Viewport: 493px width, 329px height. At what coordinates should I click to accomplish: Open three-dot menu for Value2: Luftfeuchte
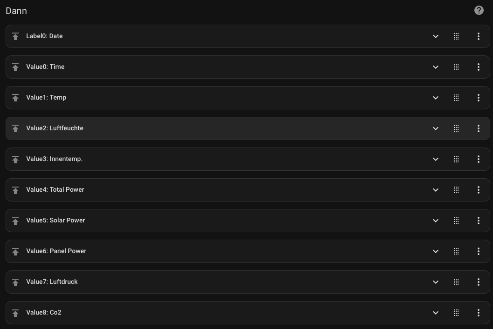[478, 128]
